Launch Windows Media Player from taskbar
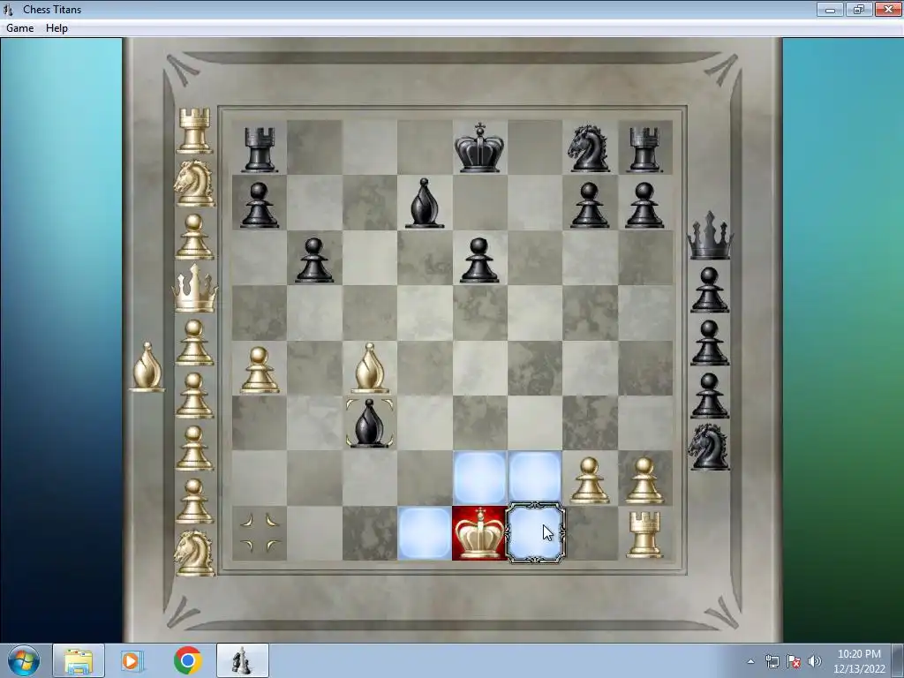This screenshot has width=904, height=678. (x=132, y=660)
